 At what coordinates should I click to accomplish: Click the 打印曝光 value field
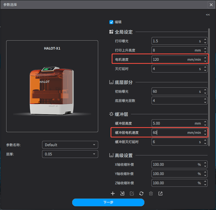pyautogui.click(x=179, y=41)
